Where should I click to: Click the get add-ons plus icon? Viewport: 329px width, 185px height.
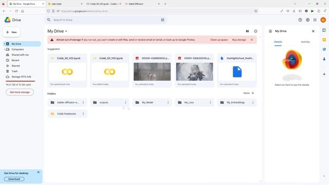click(324, 74)
